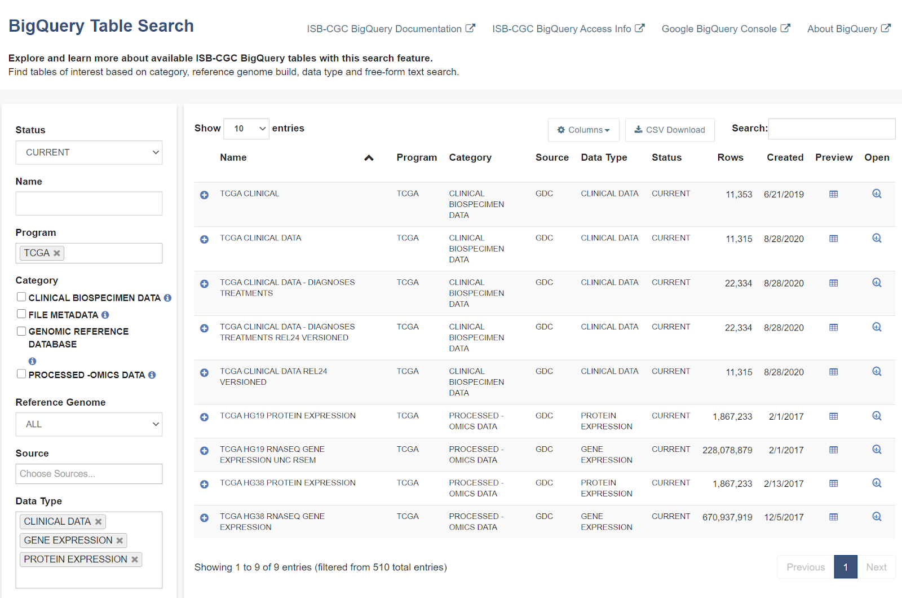Preview TCGA HG38 RNASEQ GENE EXPRESSION table

tap(833, 517)
